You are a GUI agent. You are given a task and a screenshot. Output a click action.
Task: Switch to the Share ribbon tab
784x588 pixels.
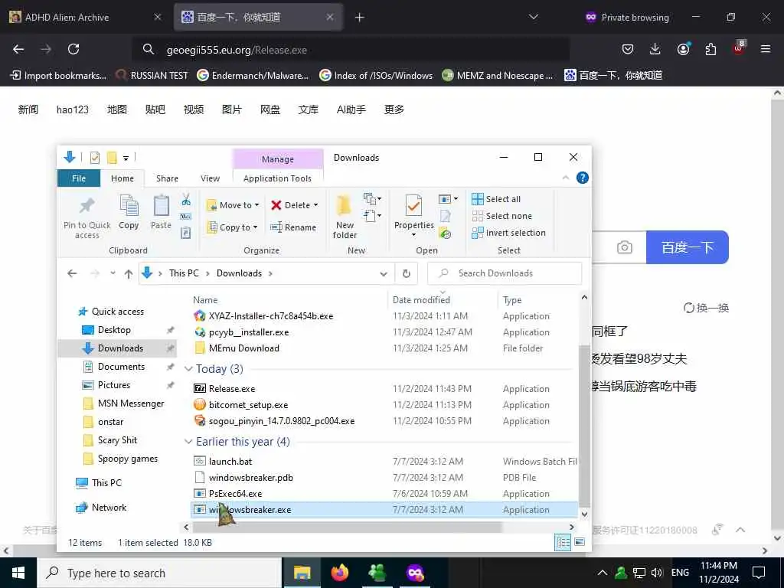pos(167,178)
